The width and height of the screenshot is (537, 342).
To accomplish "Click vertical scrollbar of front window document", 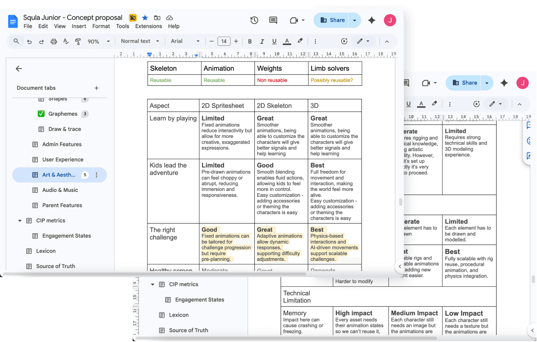I will point(400,202).
